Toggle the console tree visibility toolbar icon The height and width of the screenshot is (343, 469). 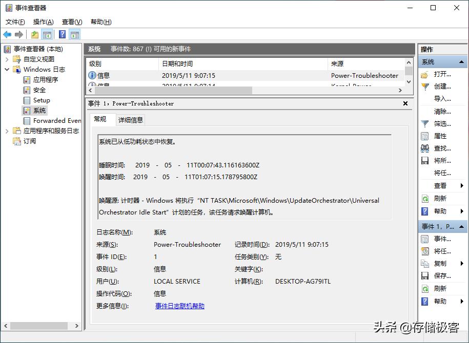pyautogui.click(x=46, y=34)
